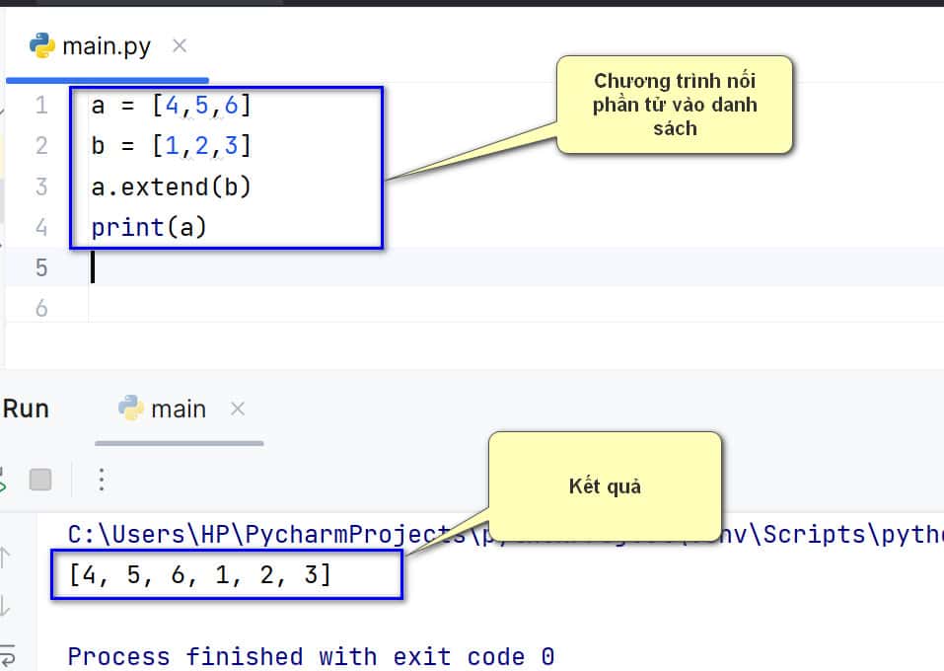Open the three-dot more options in Run toolbar
The image size is (944, 671).
pos(101,481)
